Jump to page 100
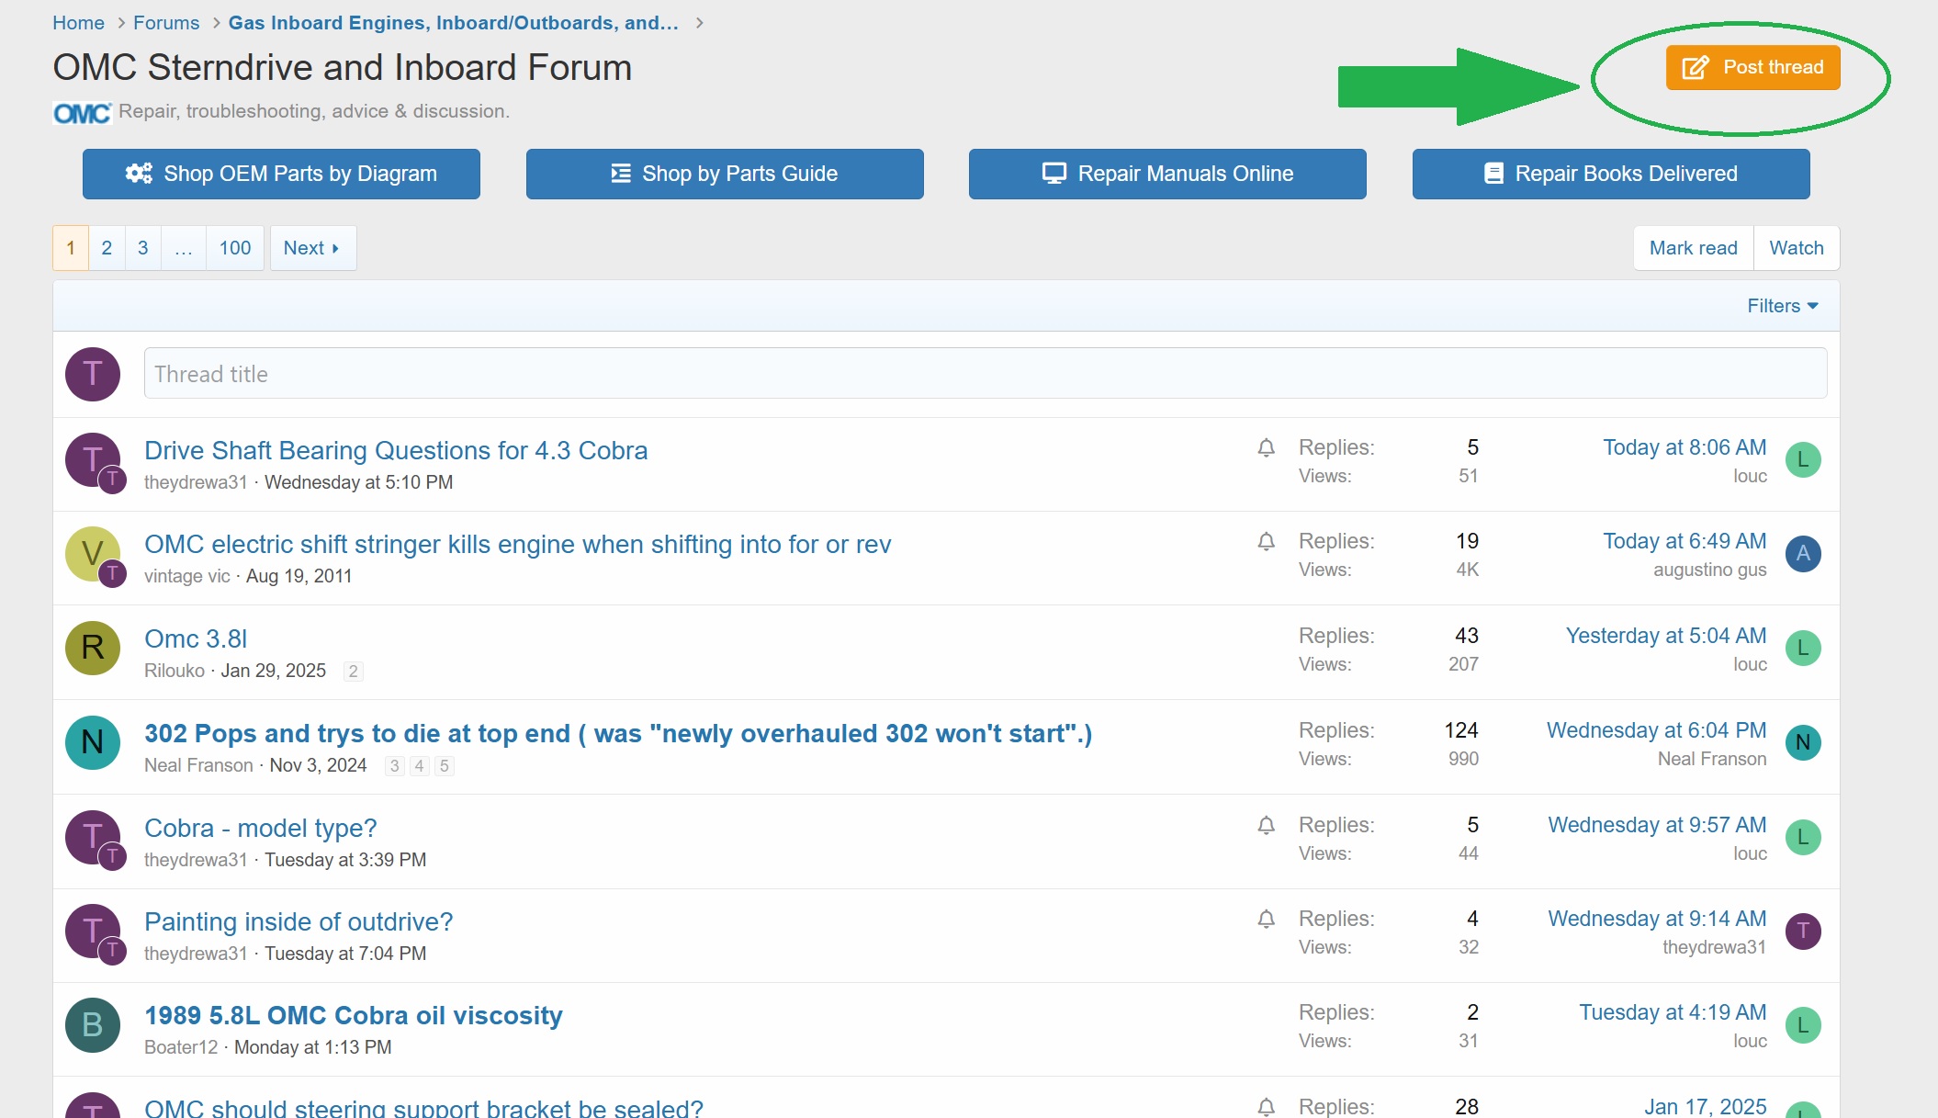Viewport: 1938px width, 1118px height. 235,248
